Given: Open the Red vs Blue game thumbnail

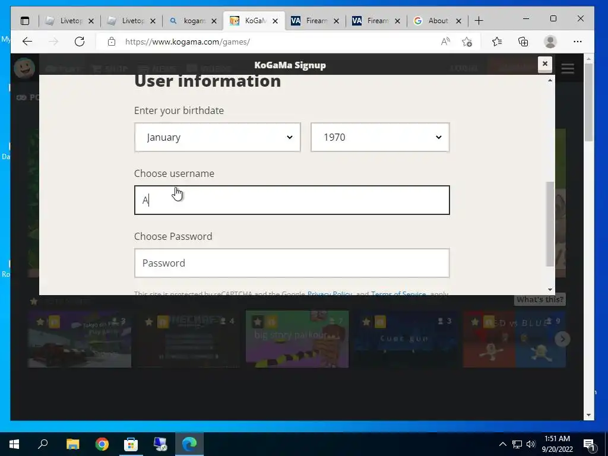Looking at the screenshot, I should pyautogui.click(x=515, y=339).
